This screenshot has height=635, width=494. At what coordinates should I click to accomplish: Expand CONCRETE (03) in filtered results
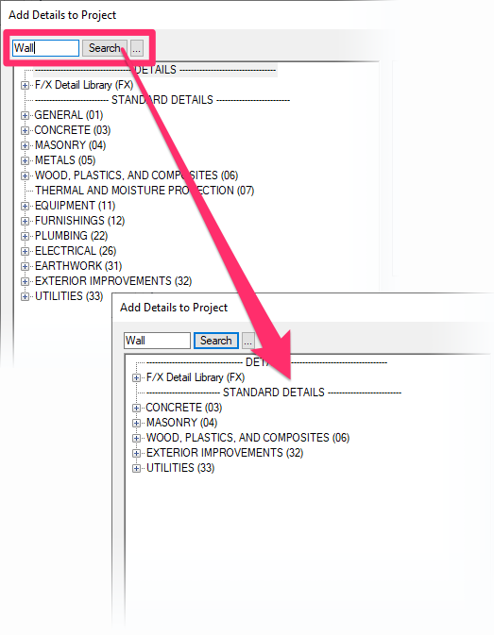click(136, 408)
